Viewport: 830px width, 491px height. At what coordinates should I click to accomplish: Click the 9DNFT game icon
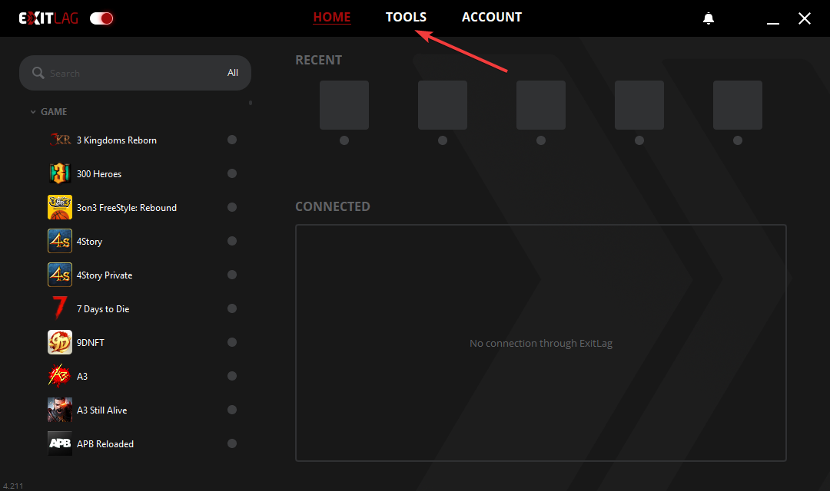(x=60, y=342)
